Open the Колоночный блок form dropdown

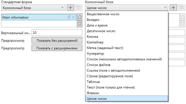point(33,8)
